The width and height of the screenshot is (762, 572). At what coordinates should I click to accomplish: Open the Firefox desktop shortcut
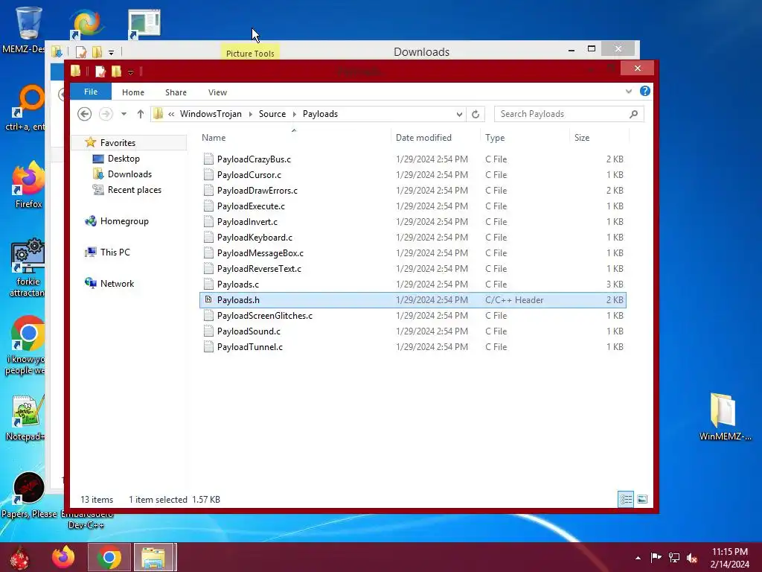click(x=28, y=185)
